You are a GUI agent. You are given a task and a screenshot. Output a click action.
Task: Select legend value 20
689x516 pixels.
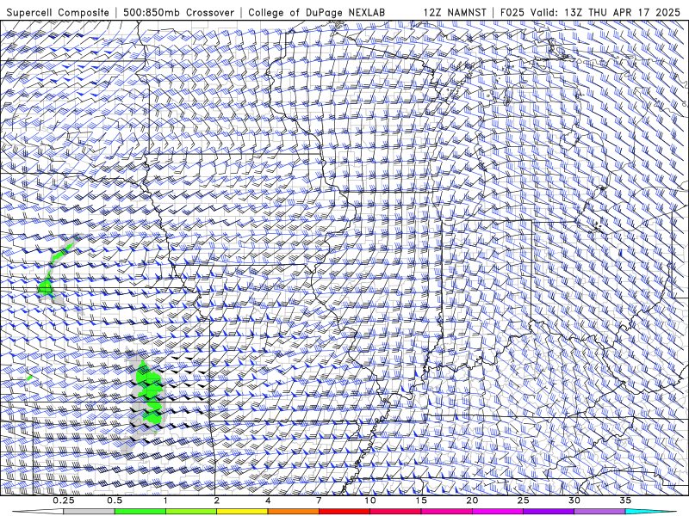(472, 501)
